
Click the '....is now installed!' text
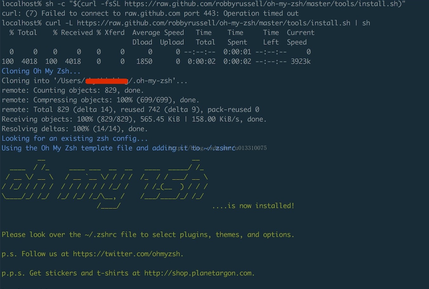(x=253, y=206)
